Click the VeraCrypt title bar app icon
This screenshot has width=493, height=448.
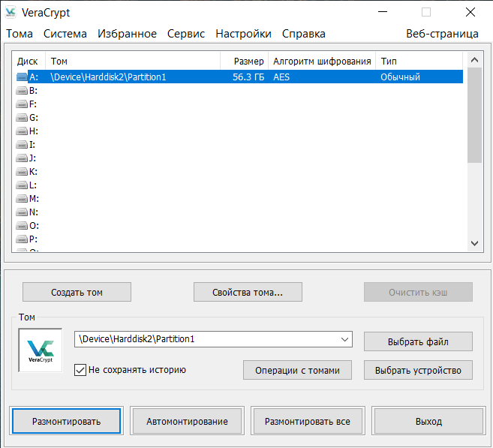point(11,12)
